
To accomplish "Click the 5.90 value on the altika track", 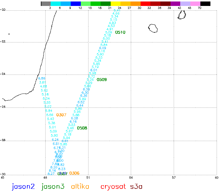I will coord(54,135).
